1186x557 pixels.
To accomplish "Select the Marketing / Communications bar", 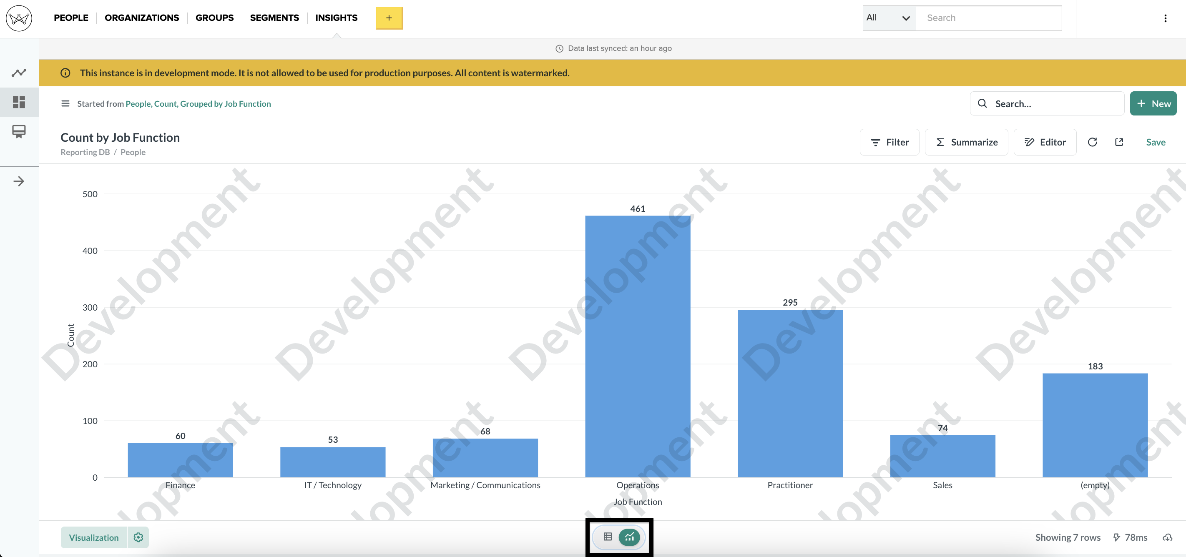I will pyautogui.click(x=485, y=458).
